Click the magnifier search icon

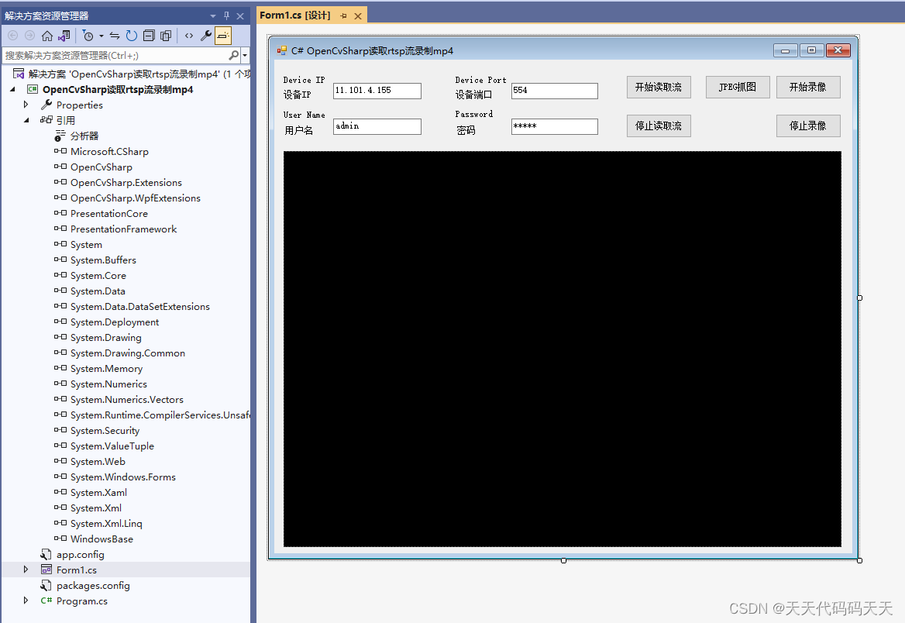[234, 56]
